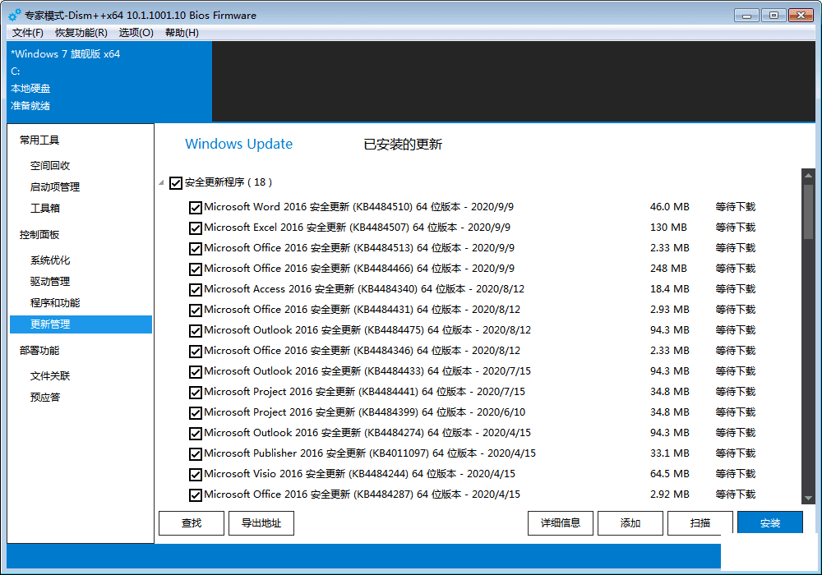Viewport: 822px width, 575px height.
Task: Uncheck Outlook 2016 KB4484433 update
Action: [196, 372]
